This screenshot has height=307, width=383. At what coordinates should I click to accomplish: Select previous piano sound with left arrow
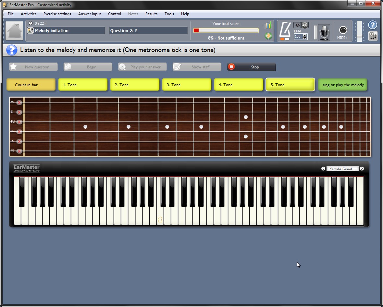click(x=323, y=169)
